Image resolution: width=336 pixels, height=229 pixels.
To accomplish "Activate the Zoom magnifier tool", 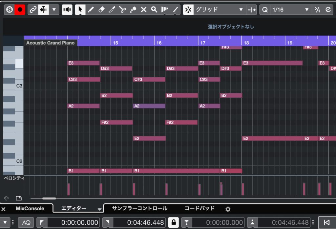I will pos(154,10).
